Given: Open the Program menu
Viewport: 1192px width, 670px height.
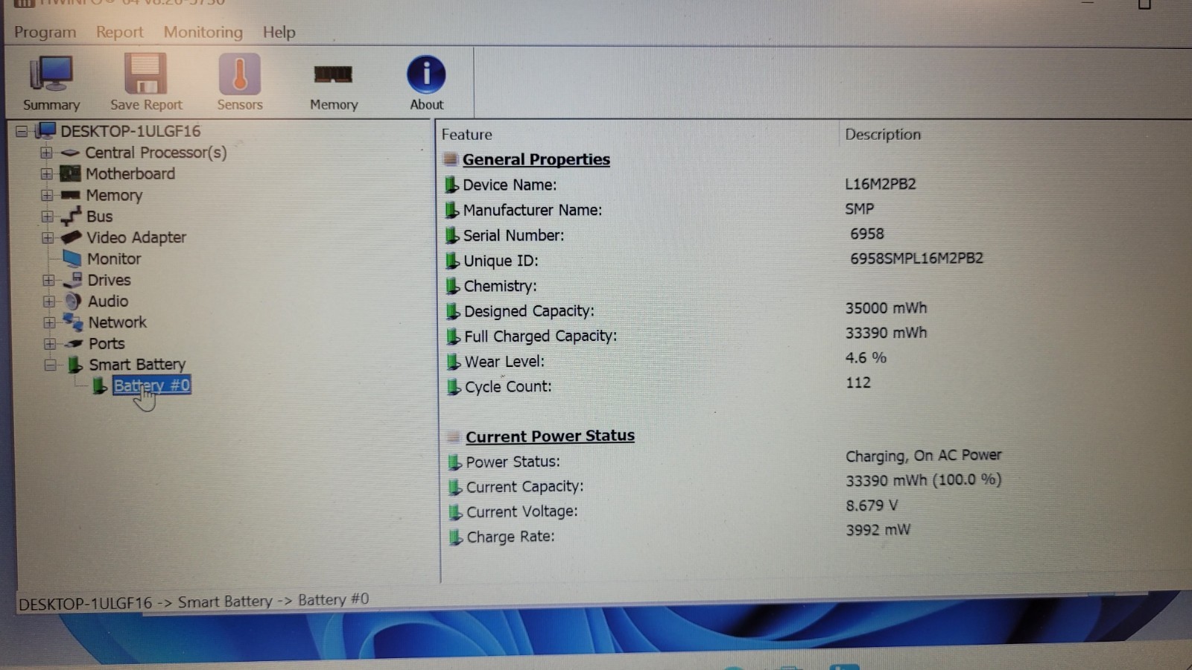Looking at the screenshot, I should [45, 32].
